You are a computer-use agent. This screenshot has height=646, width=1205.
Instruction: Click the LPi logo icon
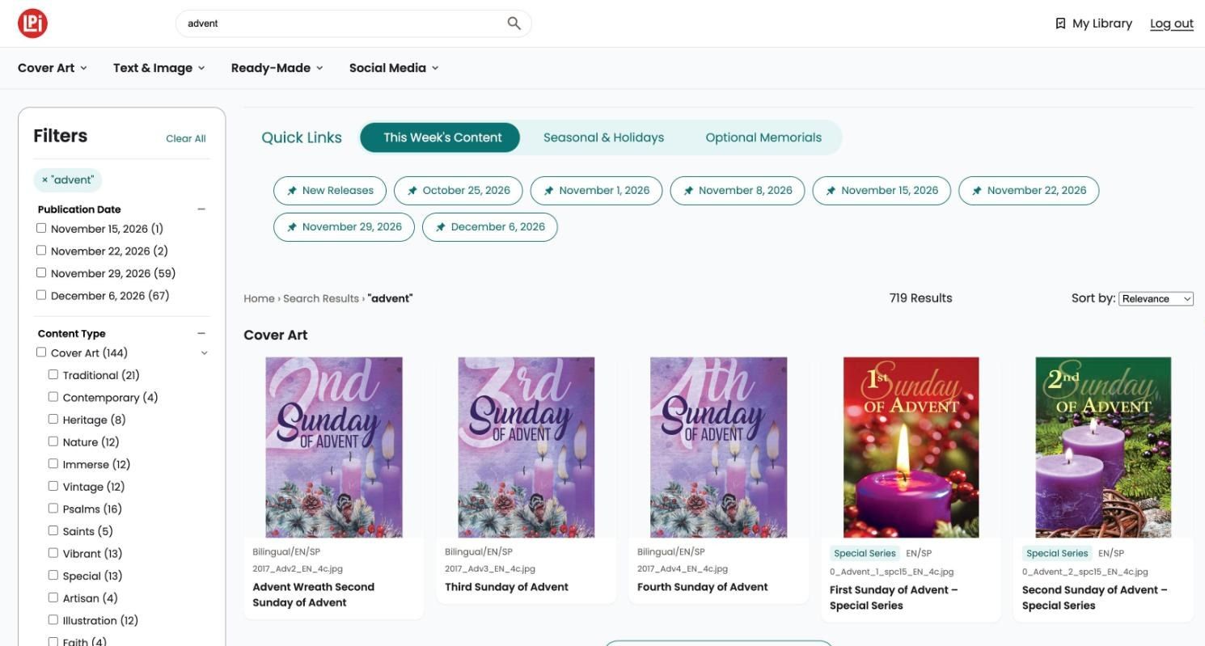32,23
